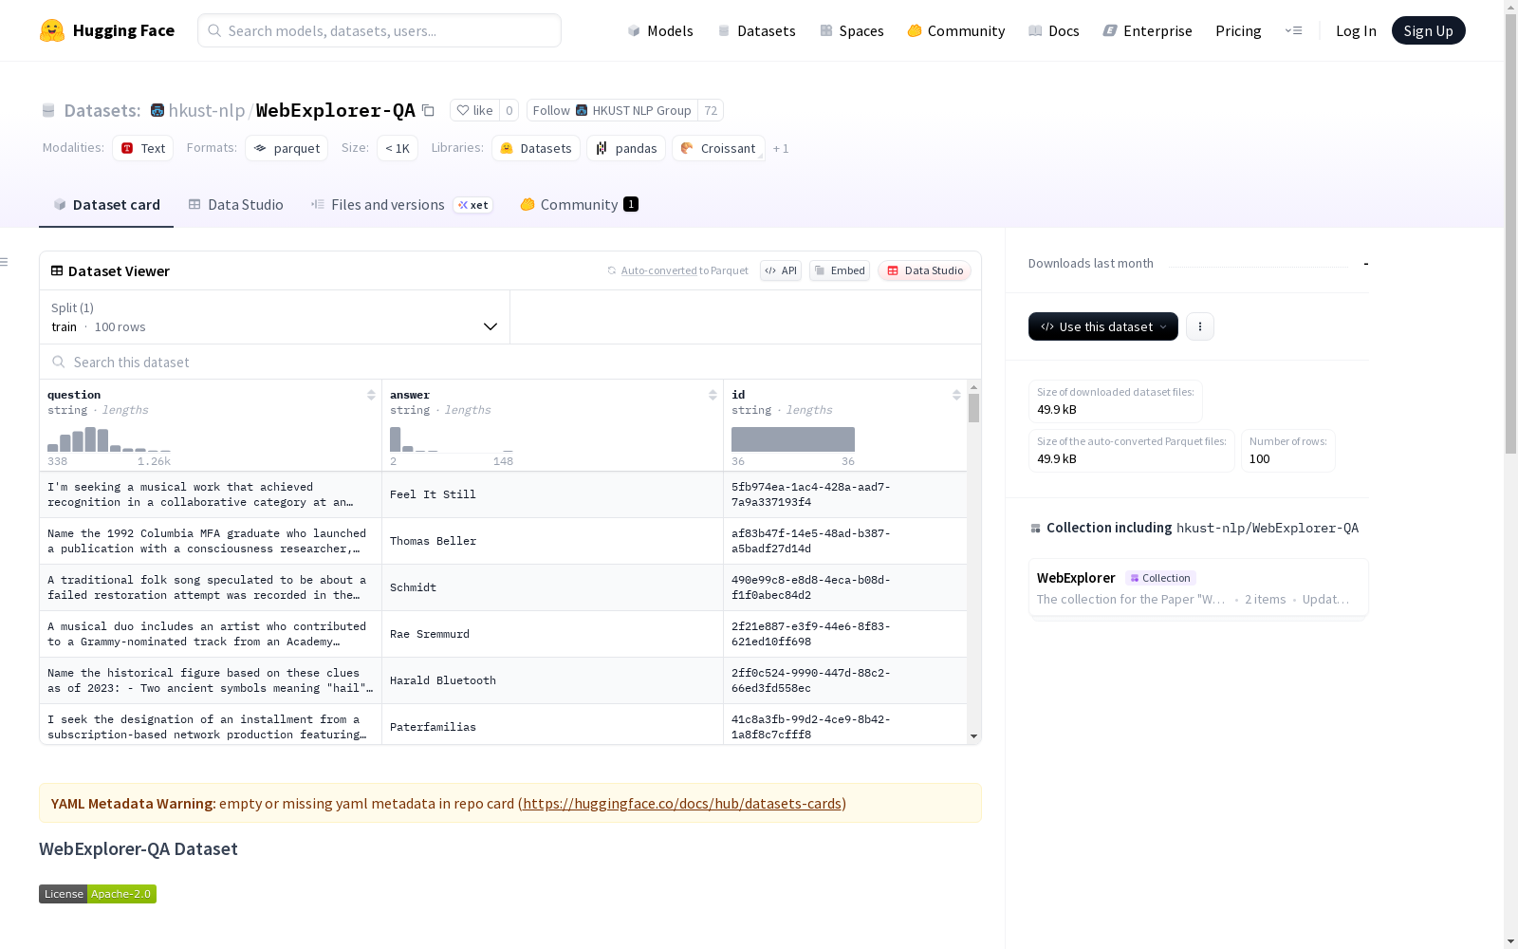Open Spaces in the top navigation
Viewport: 1518px width, 949px height.
click(x=852, y=30)
